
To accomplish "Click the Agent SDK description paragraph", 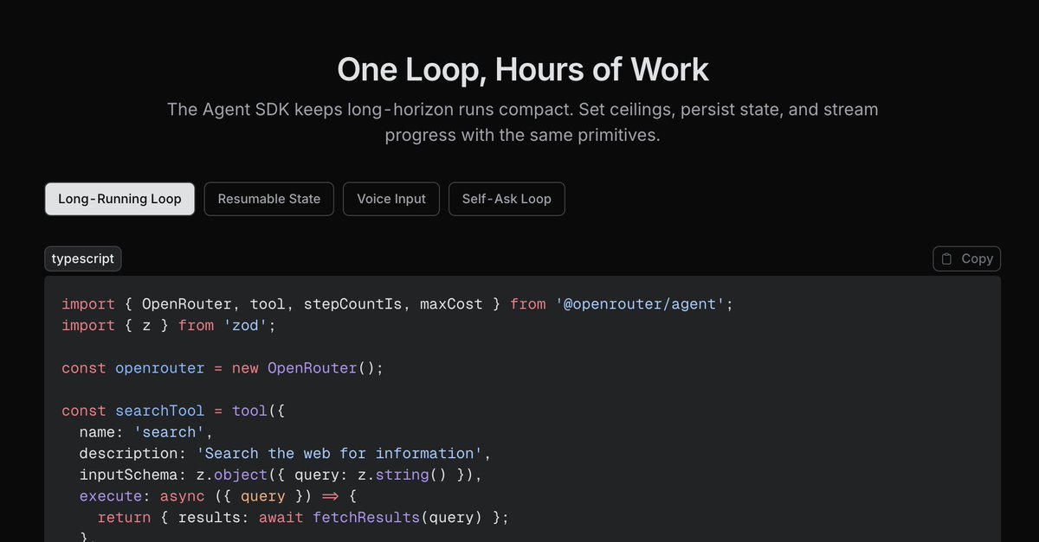I will [x=523, y=123].
